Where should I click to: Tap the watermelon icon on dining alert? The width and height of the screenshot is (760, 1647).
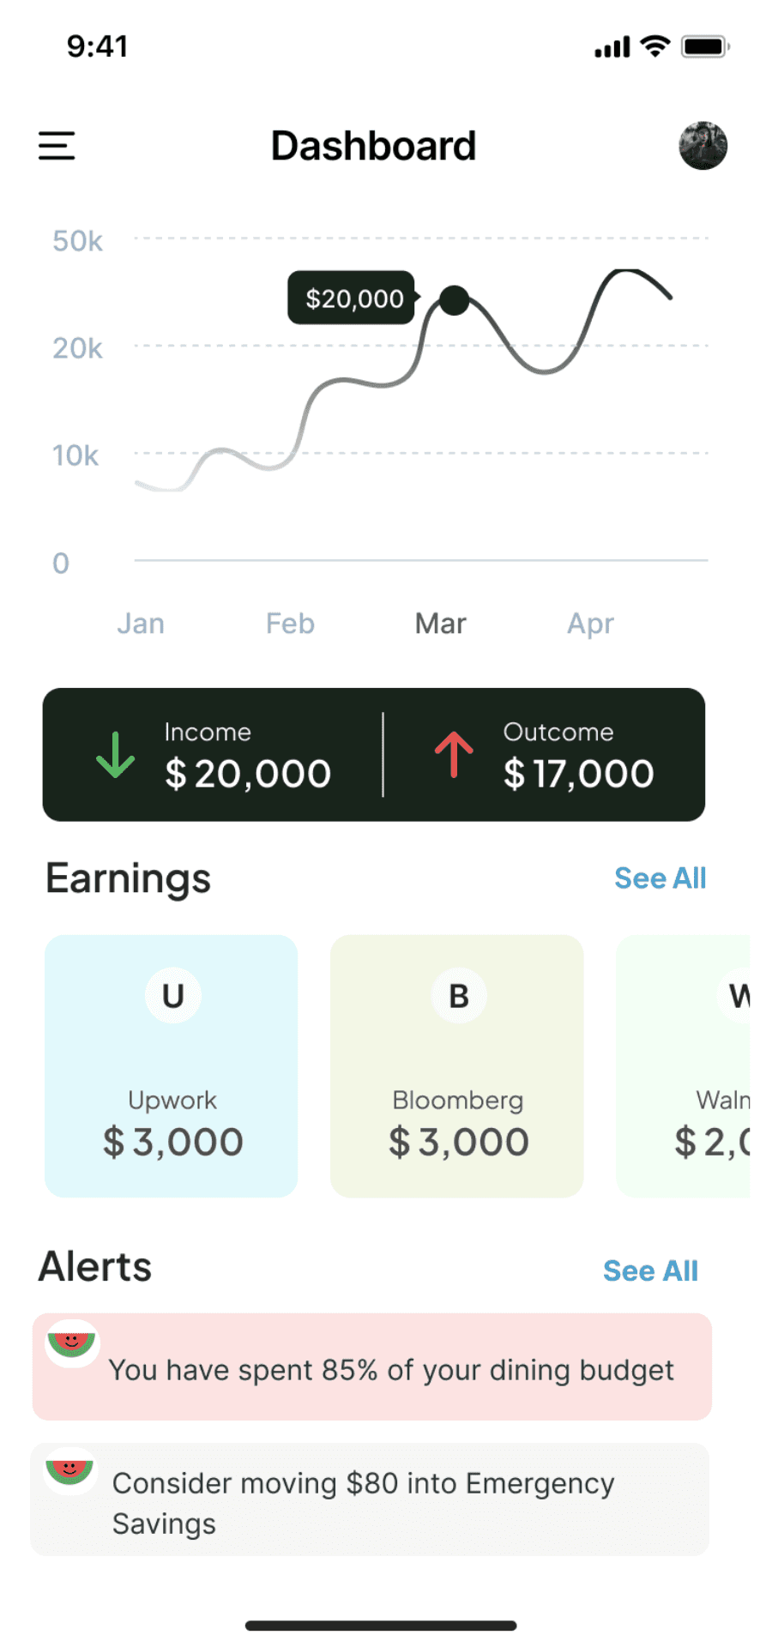pyautogui.click(x=72, y=1343)
